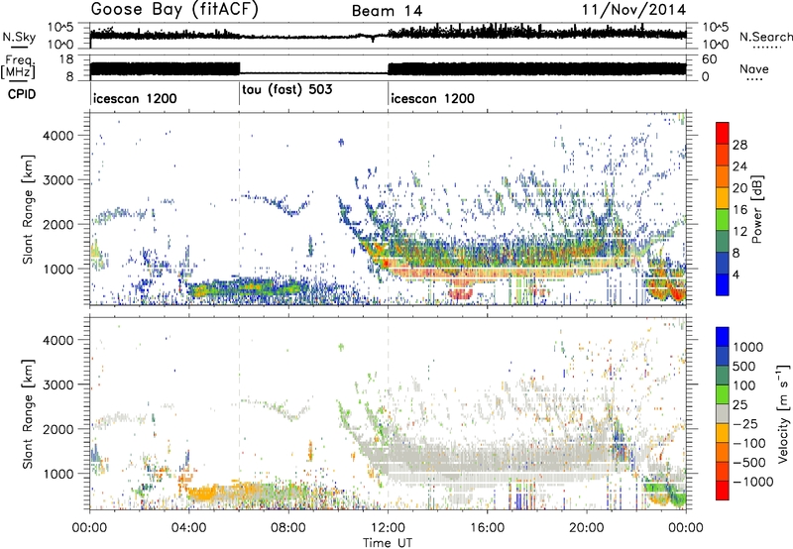Click the '12' value on Power scale
The image size is (793, 549).
739,232
